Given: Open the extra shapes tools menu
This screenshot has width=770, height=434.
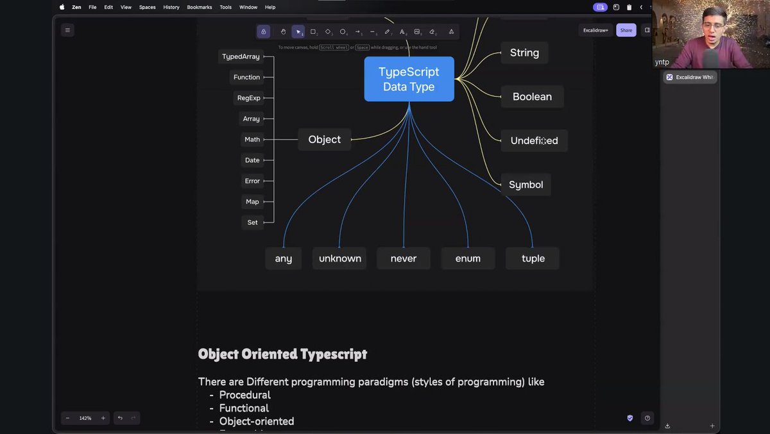Looking at the screenshot, I should [x=451, y=31].
